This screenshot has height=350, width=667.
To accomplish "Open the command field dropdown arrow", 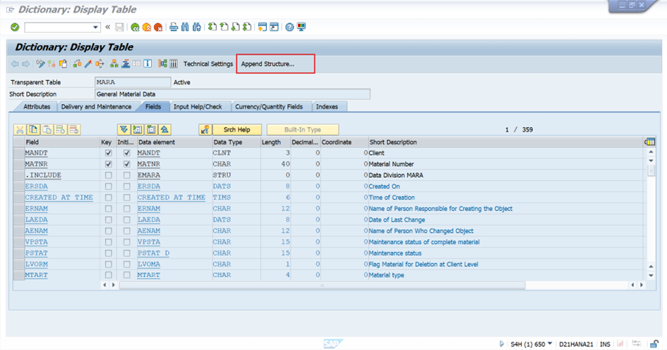I will tap(96, 28).
